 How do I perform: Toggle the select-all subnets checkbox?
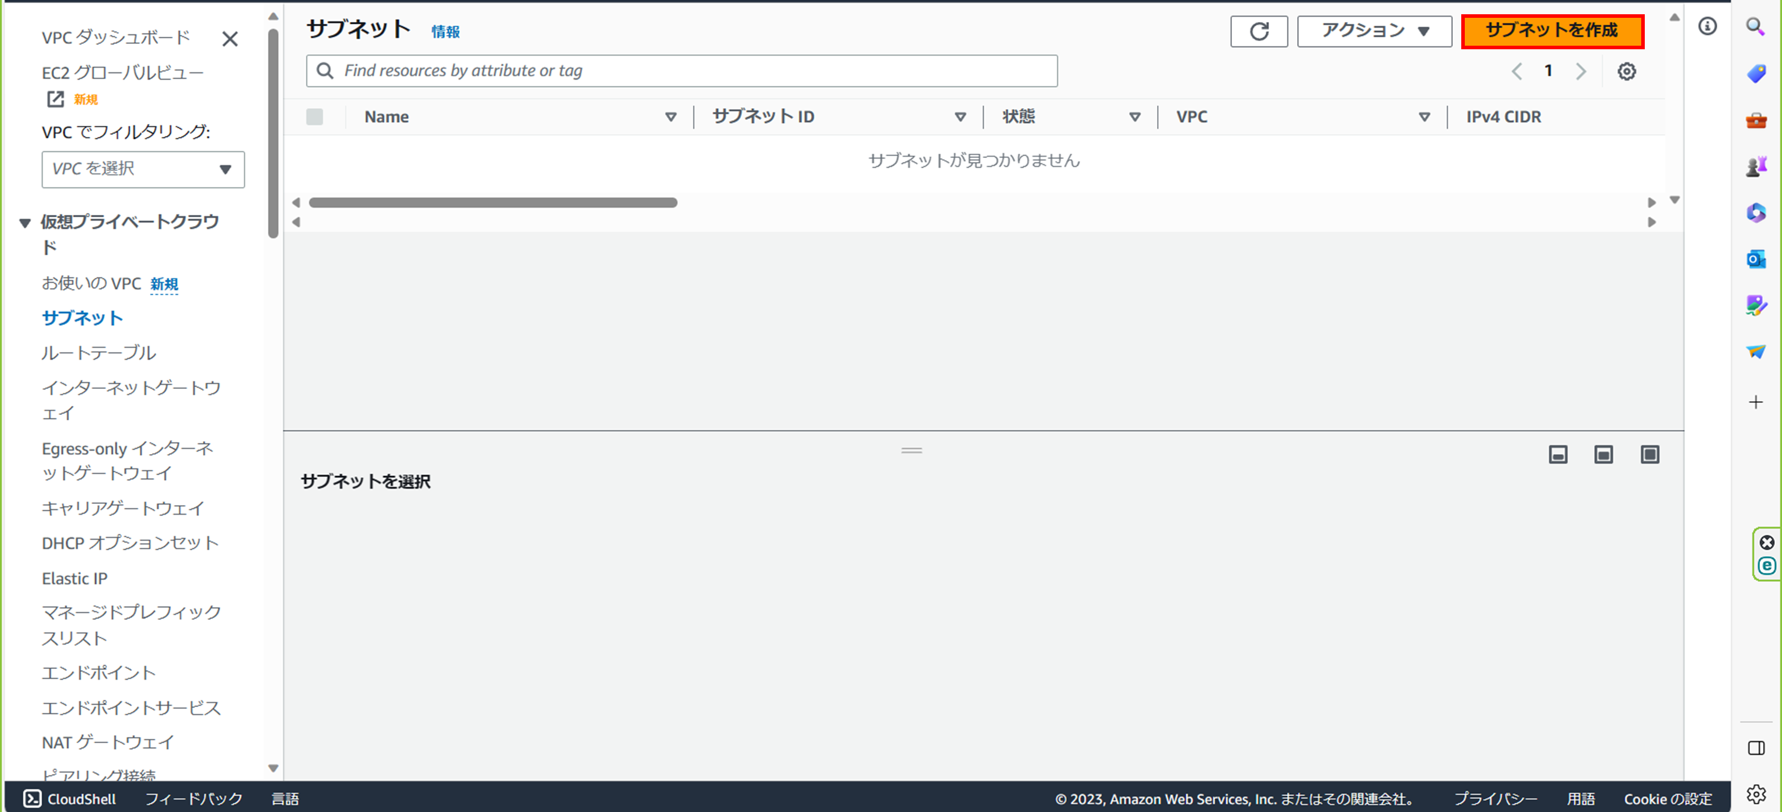point(315,117)
